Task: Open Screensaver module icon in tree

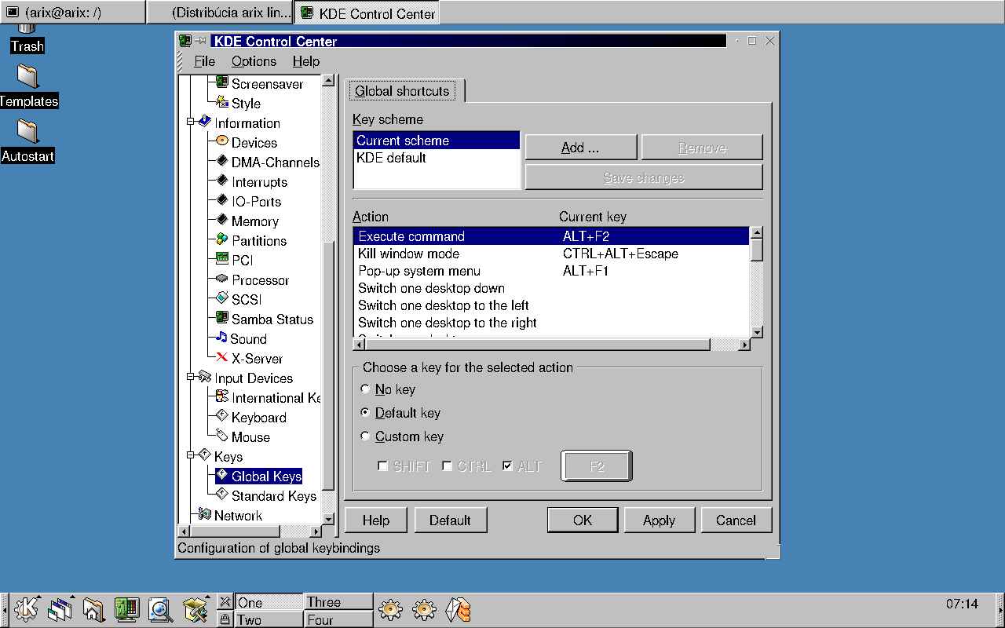Action: (x=222, y=83)
